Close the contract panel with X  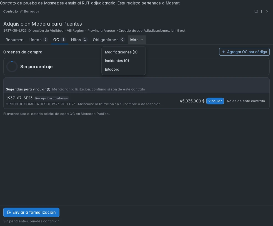(x=267, y=11)
